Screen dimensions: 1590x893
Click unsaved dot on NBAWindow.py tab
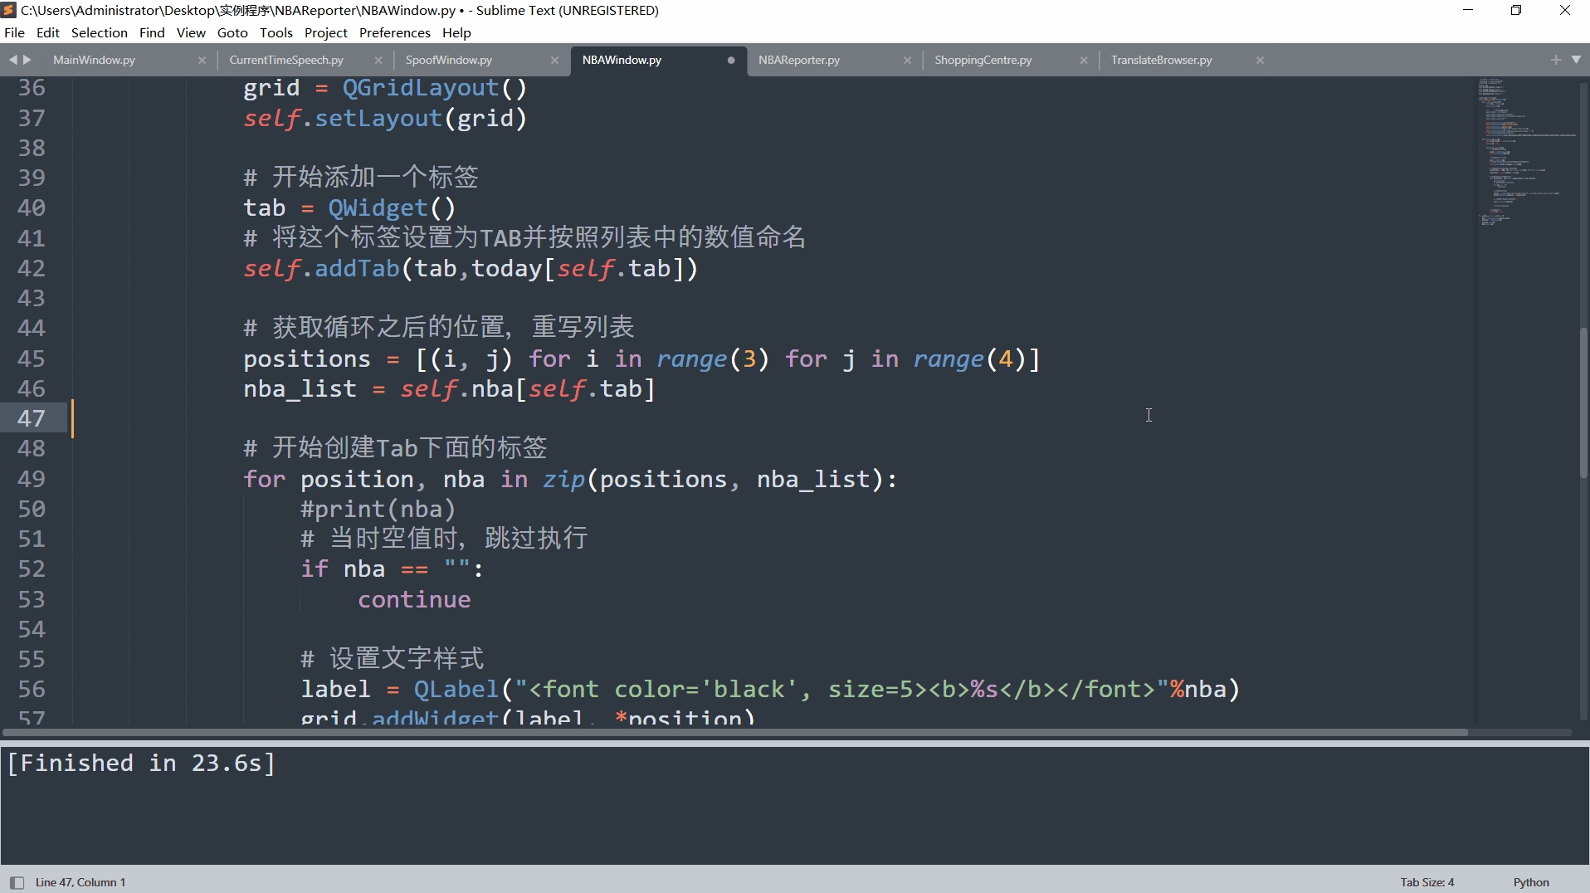[x=731, y=60]
